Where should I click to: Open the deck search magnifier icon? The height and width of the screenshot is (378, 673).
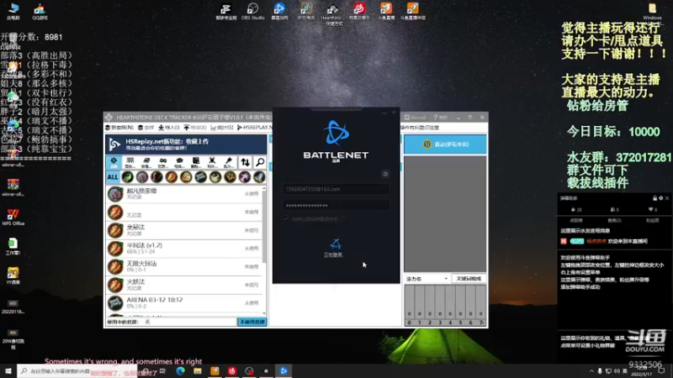260,162
